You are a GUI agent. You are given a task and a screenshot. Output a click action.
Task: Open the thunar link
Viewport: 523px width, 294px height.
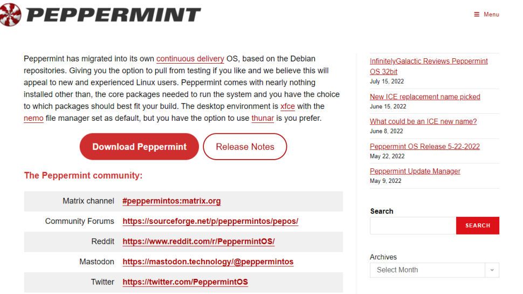[263, 118]
